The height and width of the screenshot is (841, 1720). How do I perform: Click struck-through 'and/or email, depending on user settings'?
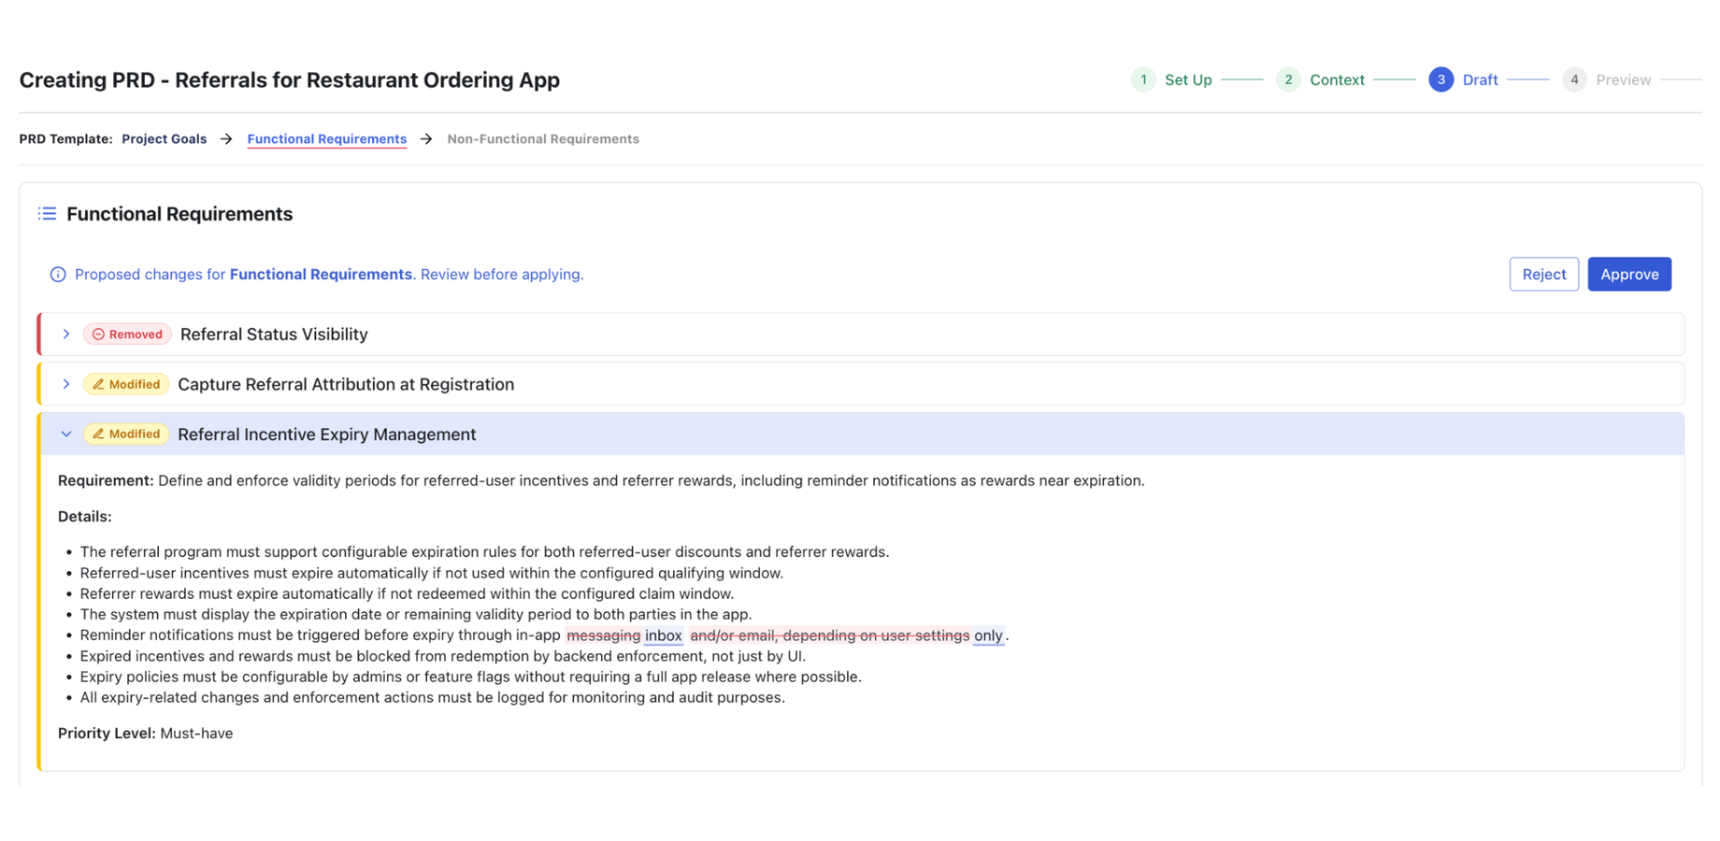[x=830, y=635]
